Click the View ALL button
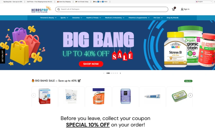Screen dimensions: 215x130 tap(188, 81)
